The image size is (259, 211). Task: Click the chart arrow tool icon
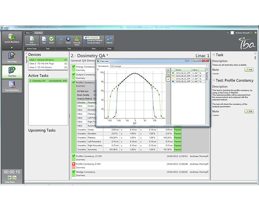click(x=168, y=79)
